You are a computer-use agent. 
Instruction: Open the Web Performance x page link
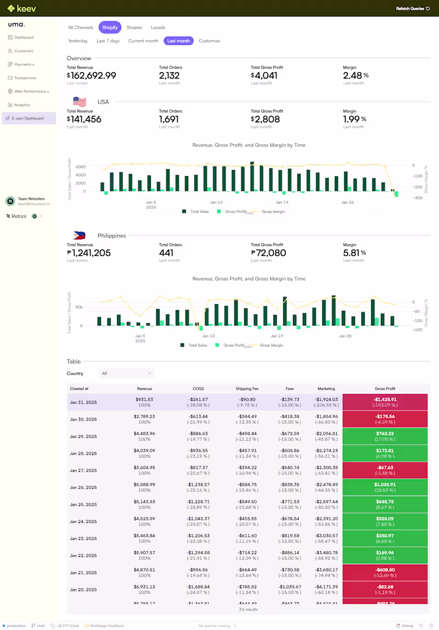coord(32,91)
